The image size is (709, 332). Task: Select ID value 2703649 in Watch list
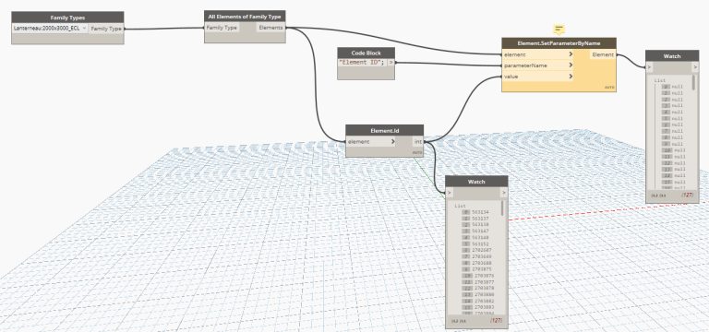tap(482, 256)
